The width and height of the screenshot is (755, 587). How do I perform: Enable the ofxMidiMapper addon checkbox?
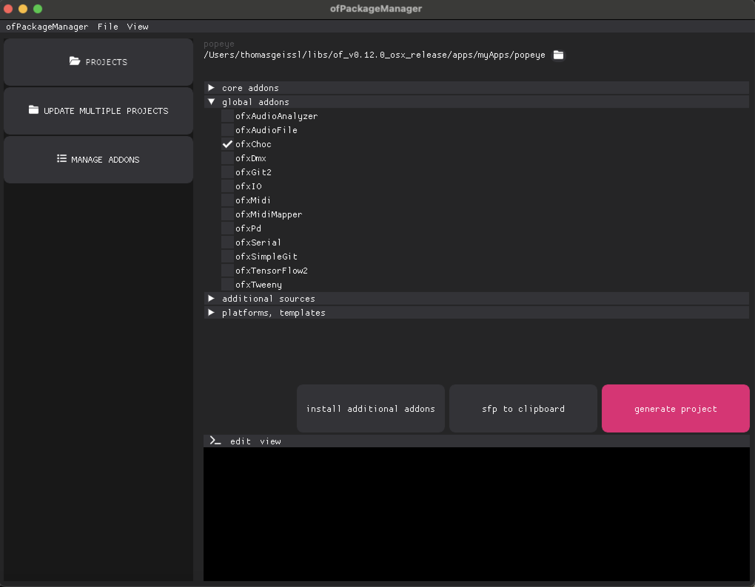click(228, 214)
